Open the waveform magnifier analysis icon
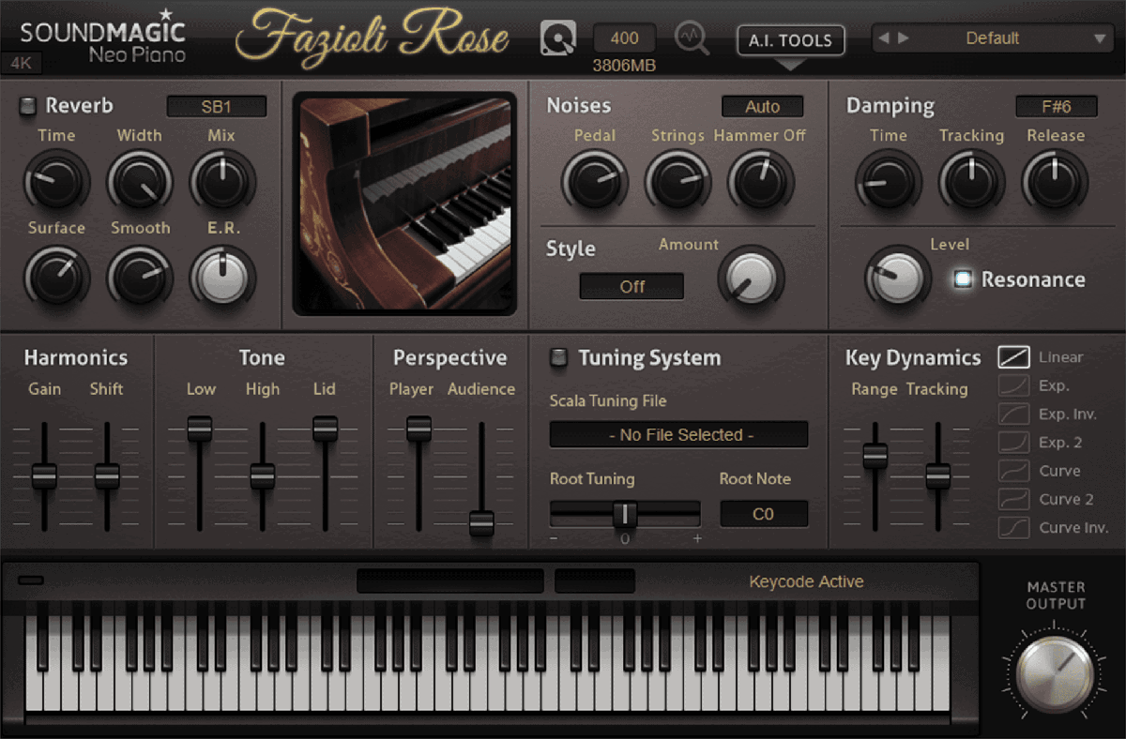The image size is (1126, 739). [692, 39]
